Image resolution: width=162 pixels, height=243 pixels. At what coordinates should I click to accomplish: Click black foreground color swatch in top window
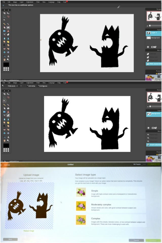point(6,64)
